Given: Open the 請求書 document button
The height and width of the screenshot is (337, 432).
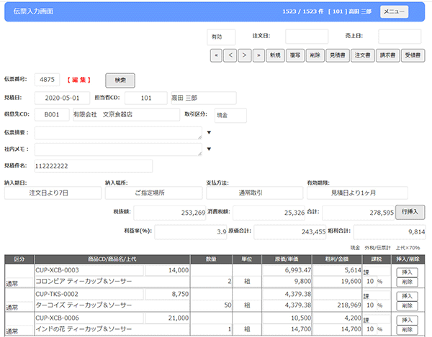Looking at the screenshot, I should (387, 55).
